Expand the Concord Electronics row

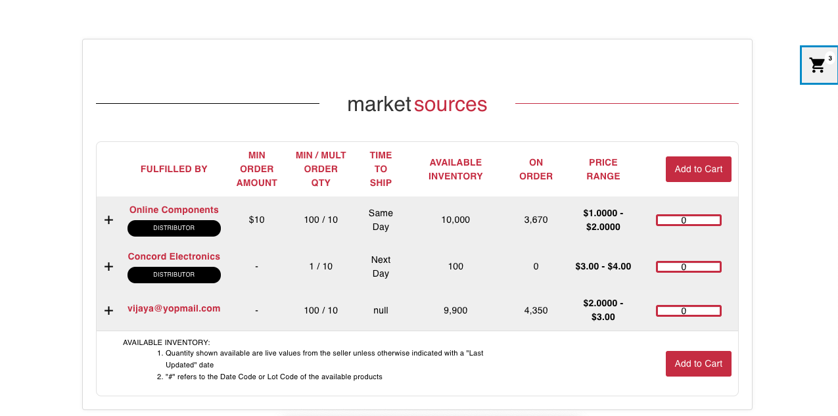(109, 267)
